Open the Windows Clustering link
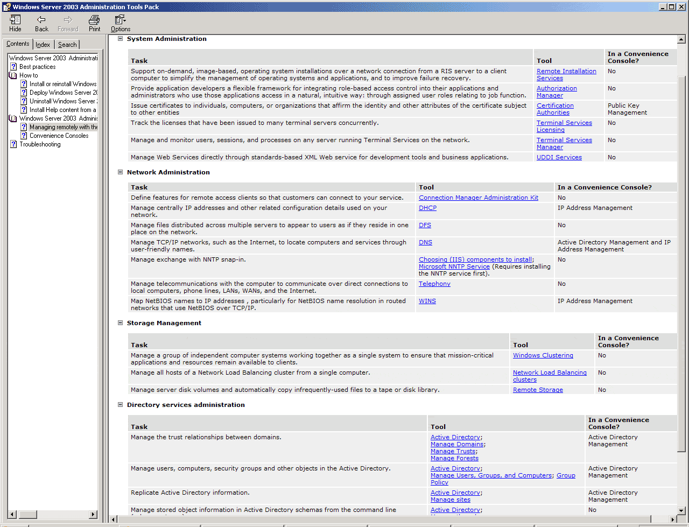Screen dimensions: 689x527 (543, 355)
